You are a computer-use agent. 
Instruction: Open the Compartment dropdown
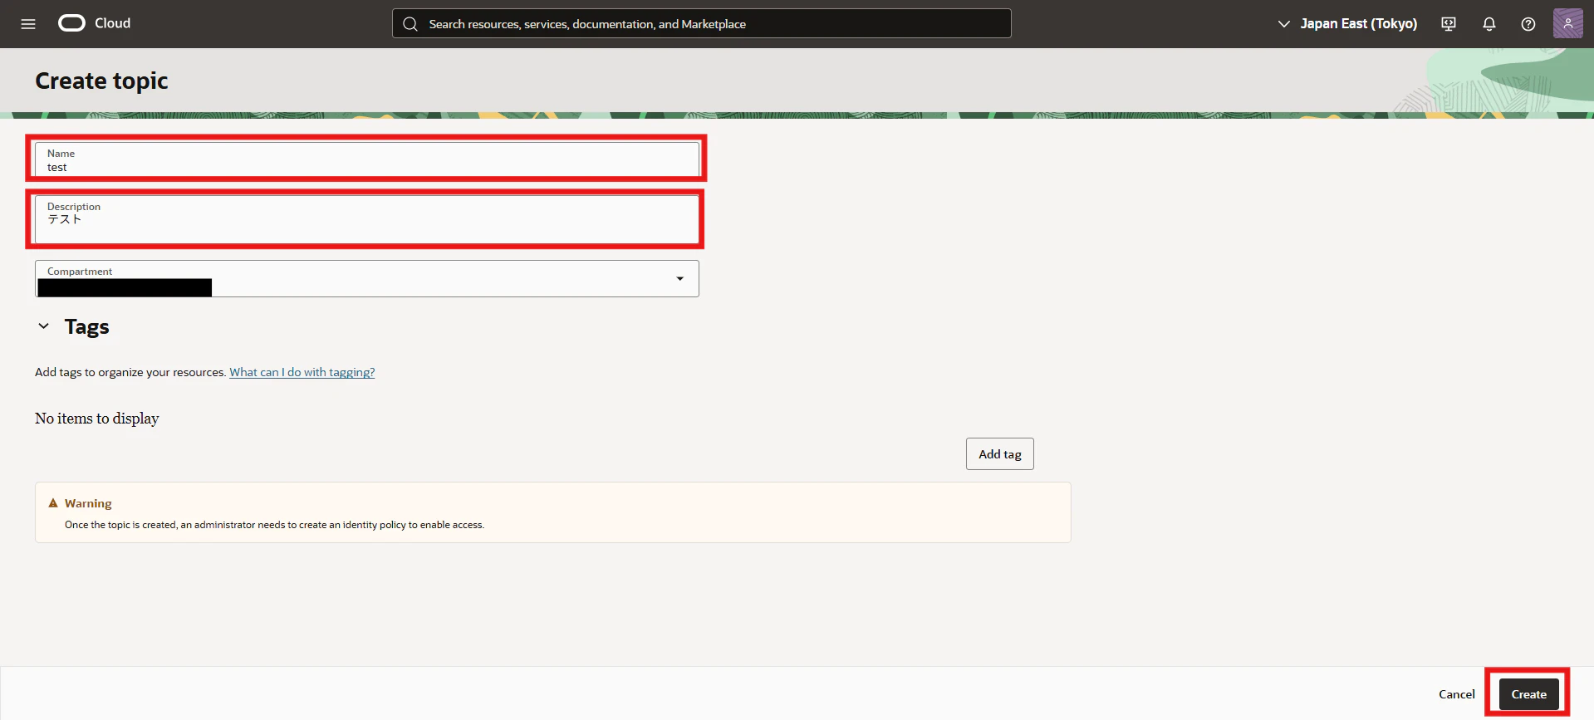[367, 278]
